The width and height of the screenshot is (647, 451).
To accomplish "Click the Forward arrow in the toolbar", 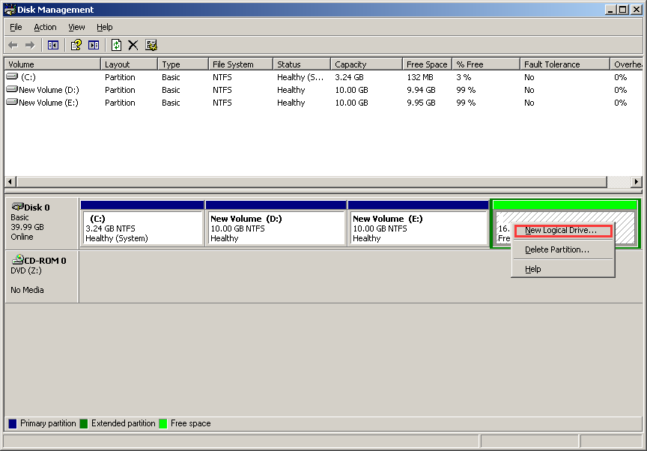I will (30, 45).
